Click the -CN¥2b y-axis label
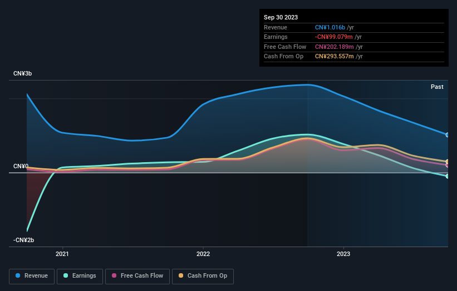The image size is (457, 291). point(23,240)
